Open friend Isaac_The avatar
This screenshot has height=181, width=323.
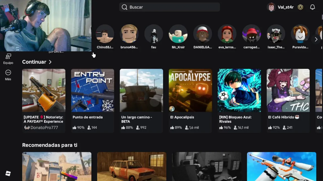coord(276,34)
